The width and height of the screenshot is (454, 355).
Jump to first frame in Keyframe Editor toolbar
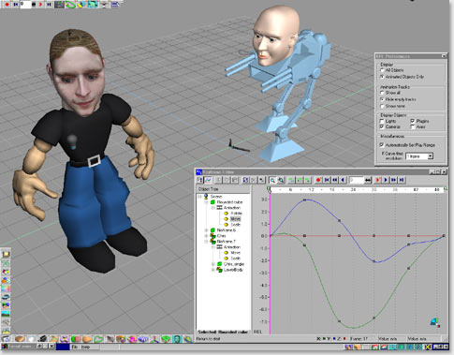[327, 180]
